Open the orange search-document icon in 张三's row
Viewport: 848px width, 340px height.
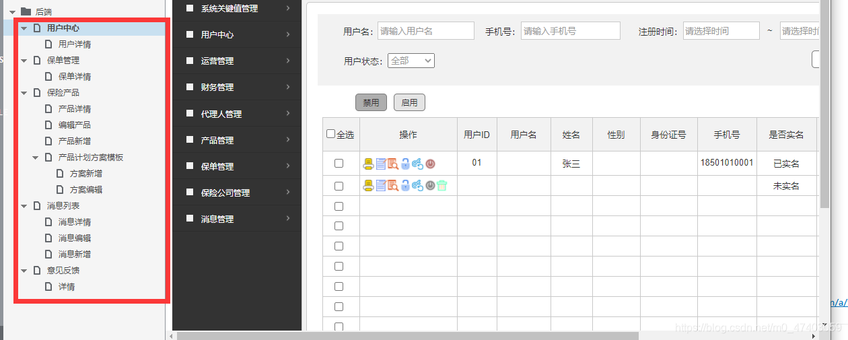(x=392, y=164)
